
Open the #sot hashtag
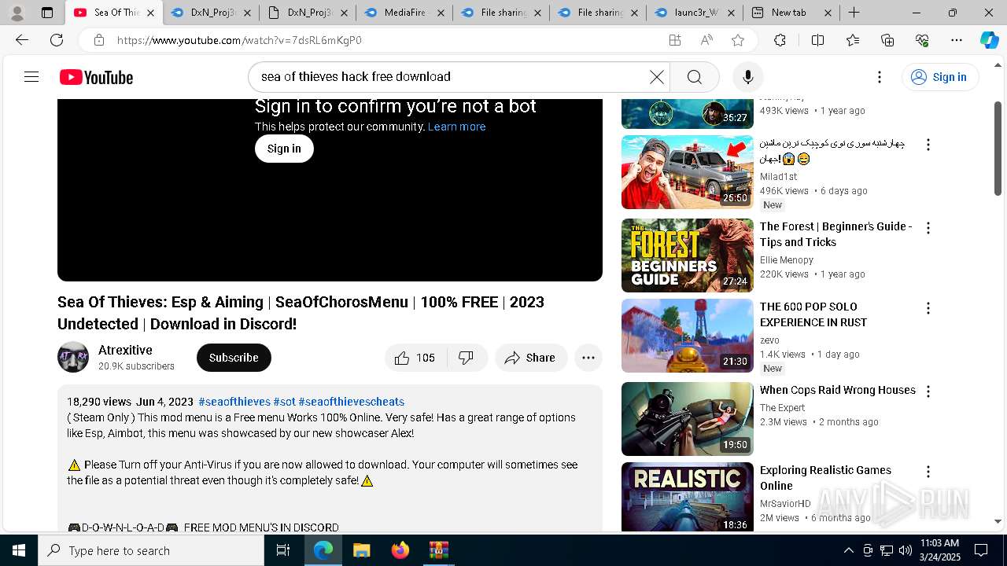click(x=284, y=402)
